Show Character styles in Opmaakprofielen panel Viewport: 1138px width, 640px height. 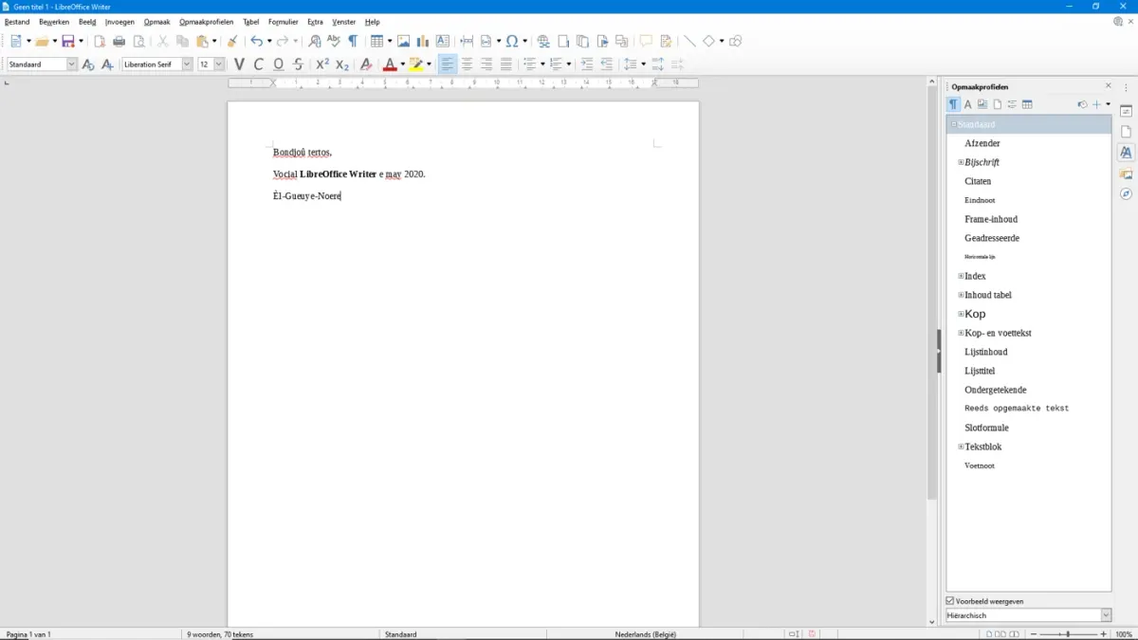968,104
